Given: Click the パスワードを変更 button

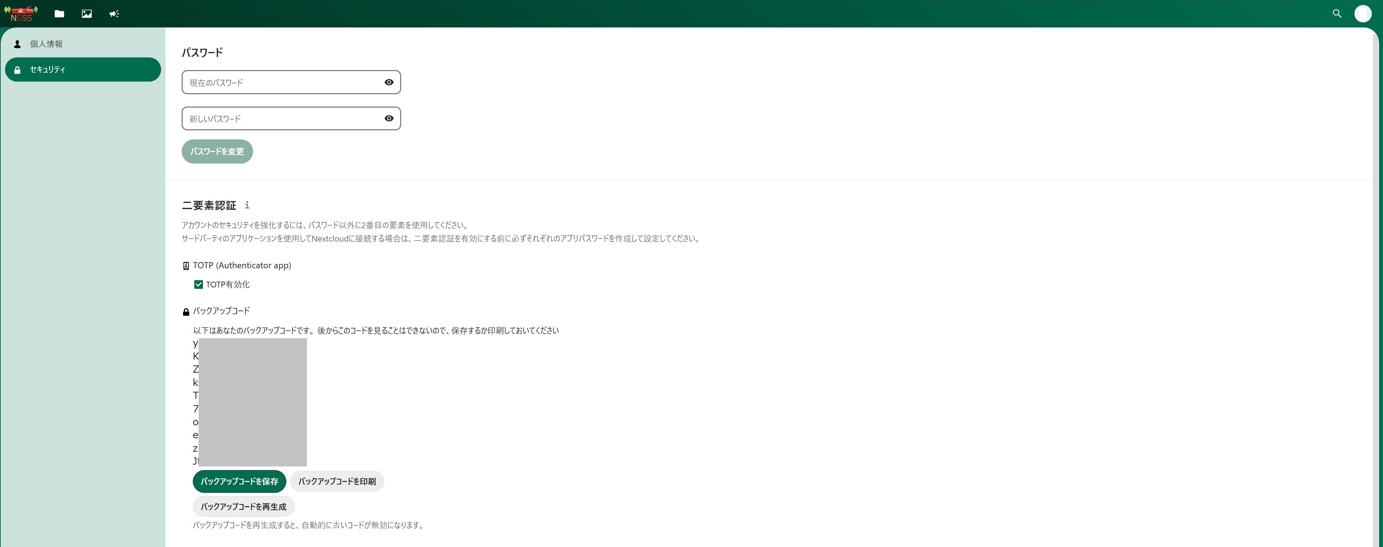Looking at the screenshot, I should [217, 151].
